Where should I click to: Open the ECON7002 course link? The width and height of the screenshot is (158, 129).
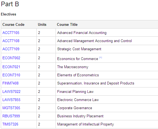[x=11, y=58]
